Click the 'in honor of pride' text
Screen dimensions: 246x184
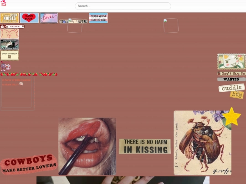click(16, 82)
